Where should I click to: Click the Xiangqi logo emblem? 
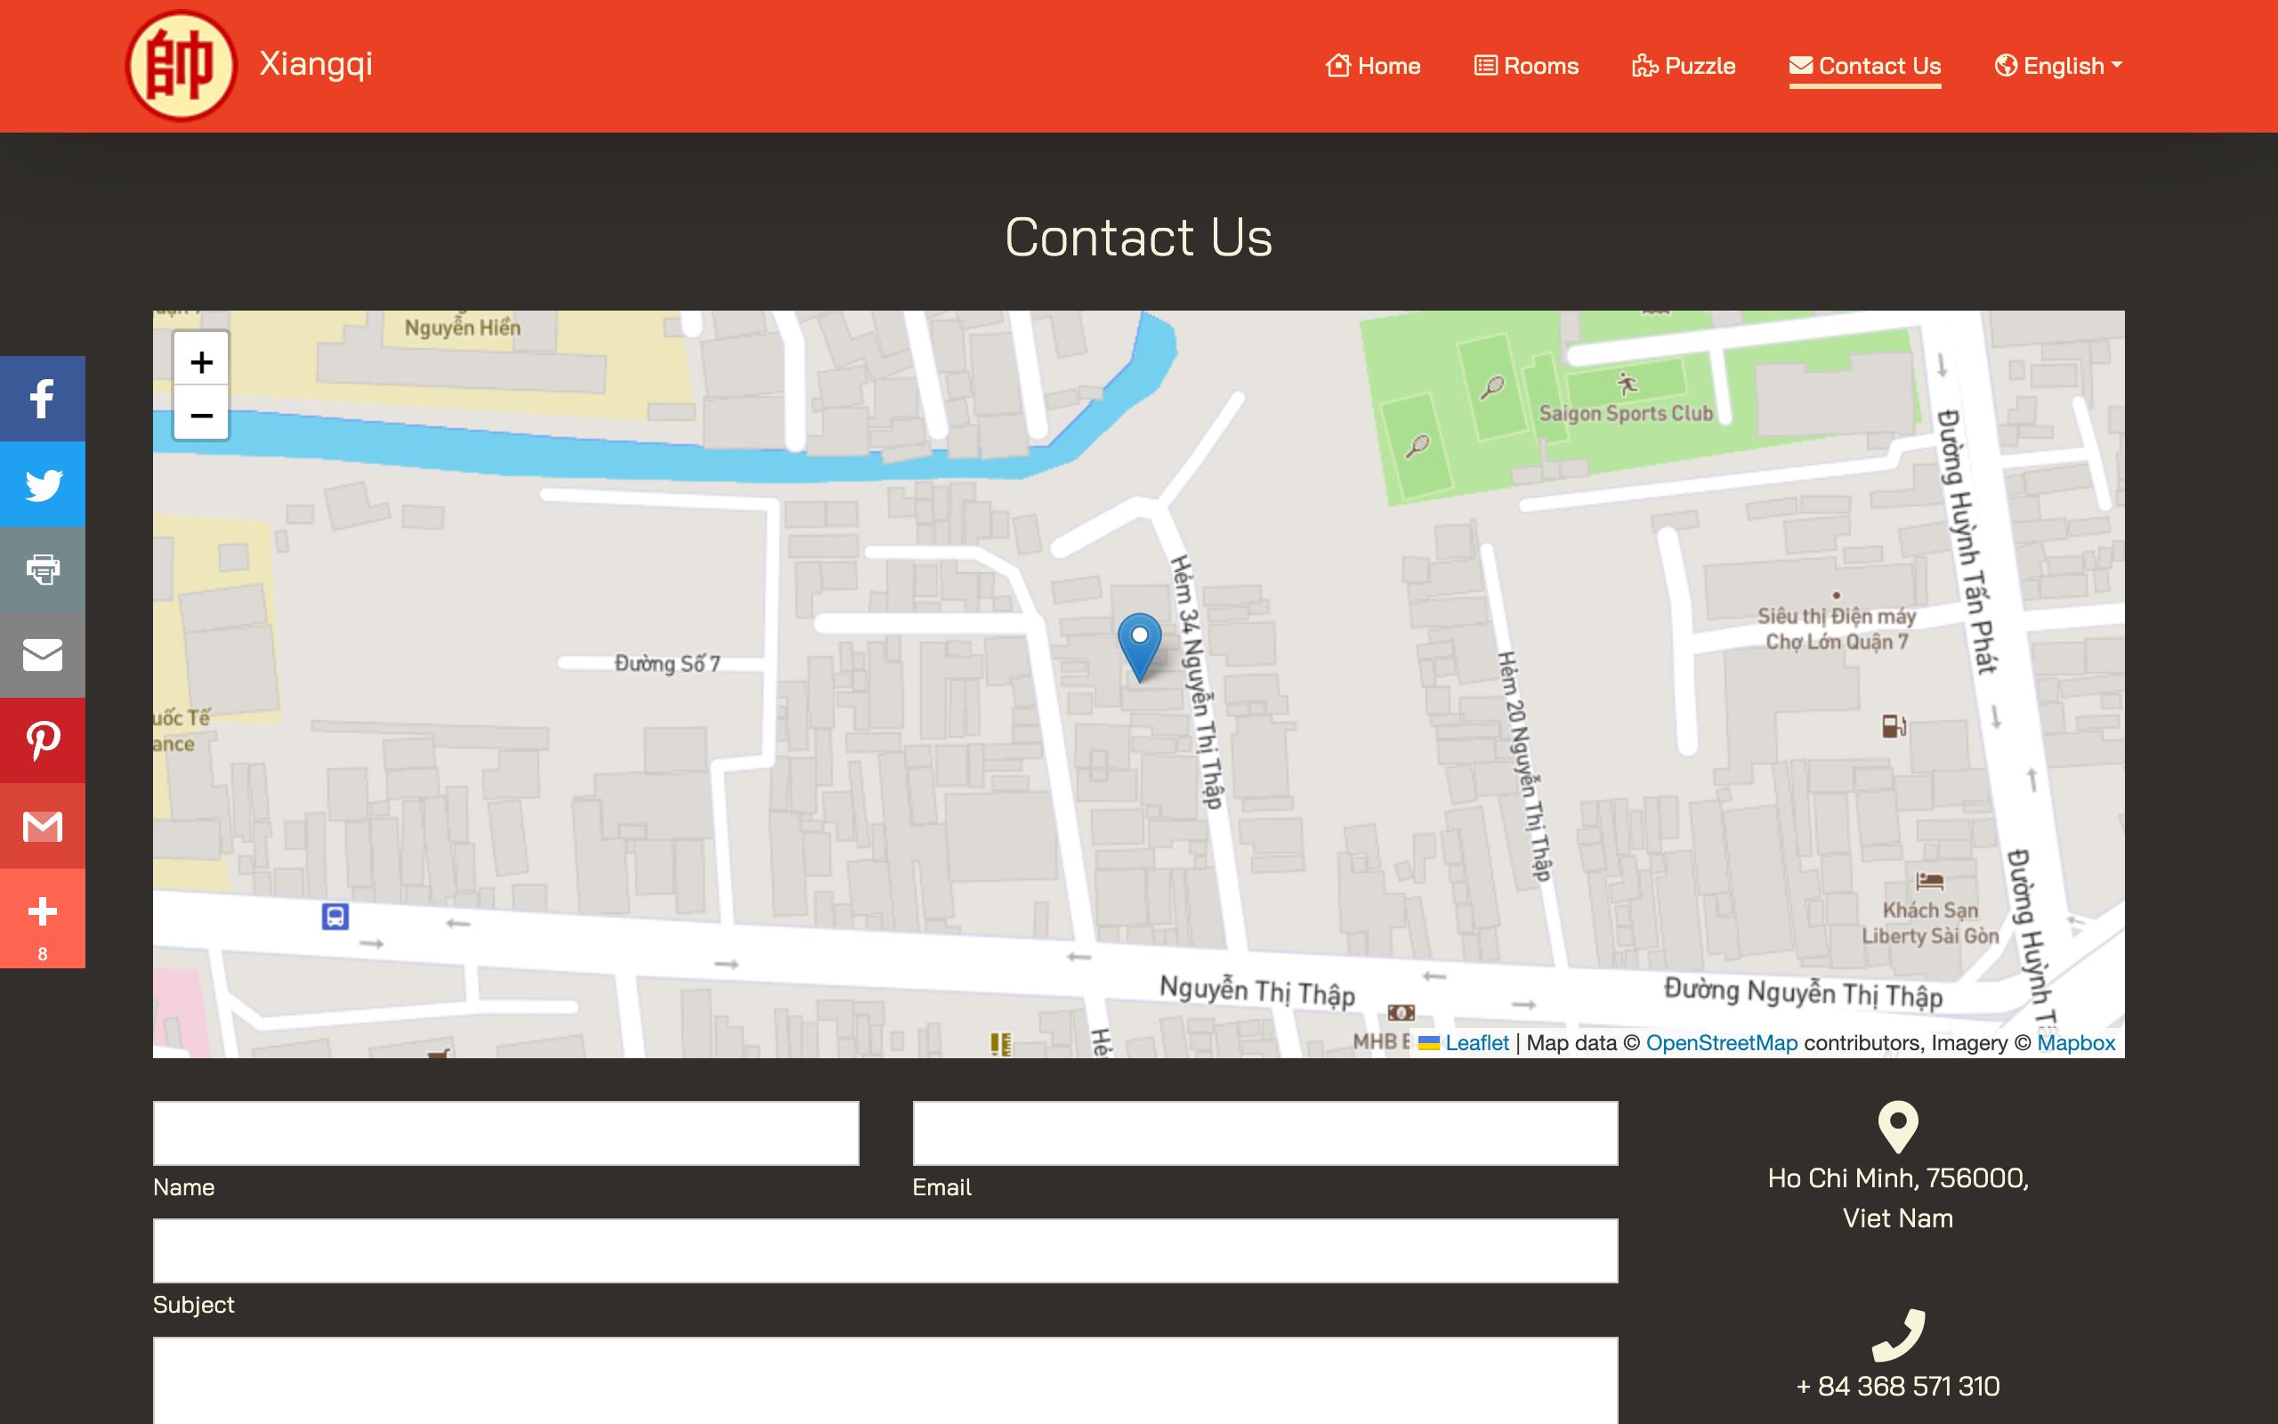click(x=181, y=66)
